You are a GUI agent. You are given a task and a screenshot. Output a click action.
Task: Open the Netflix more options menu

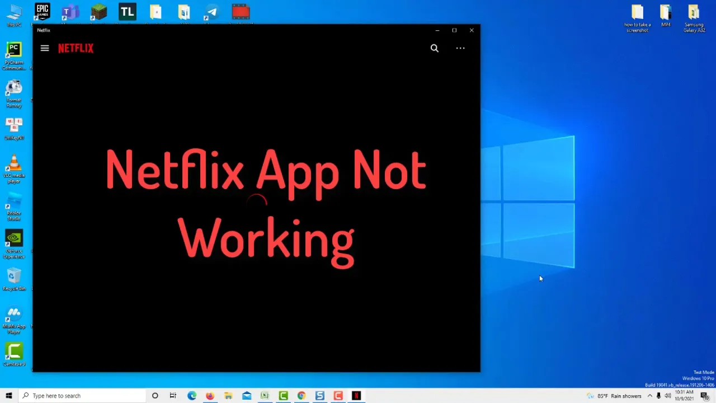[460, 48]
